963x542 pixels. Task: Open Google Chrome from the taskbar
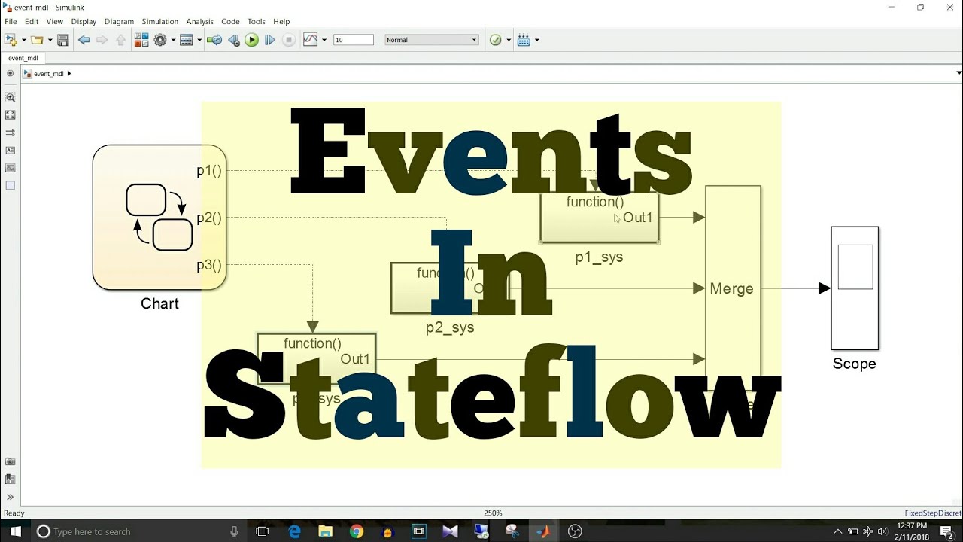point(357,531)
